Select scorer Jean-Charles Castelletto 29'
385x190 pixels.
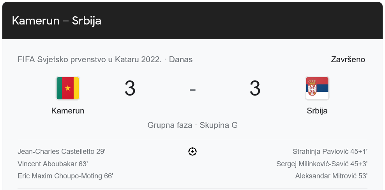(x=62, y=152)
